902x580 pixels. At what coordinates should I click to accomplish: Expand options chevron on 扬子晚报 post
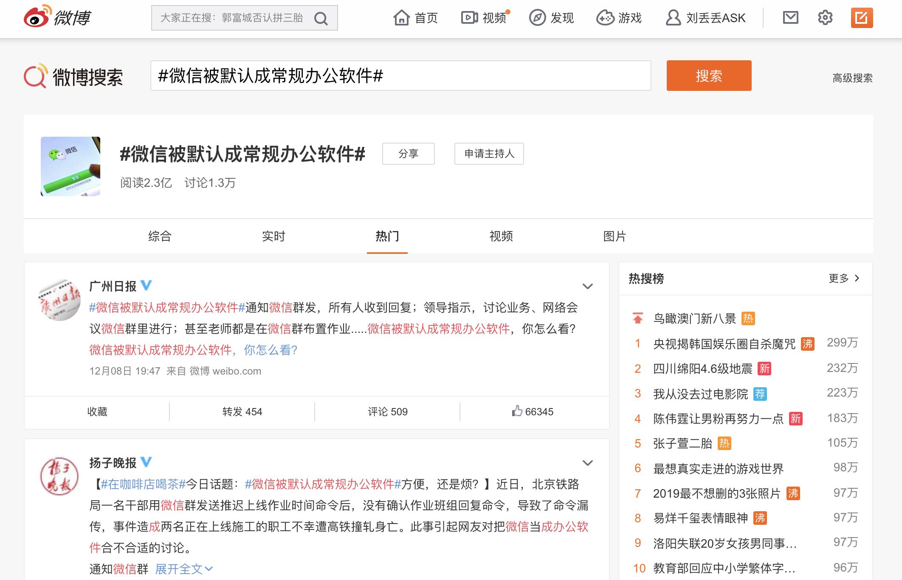587,463
